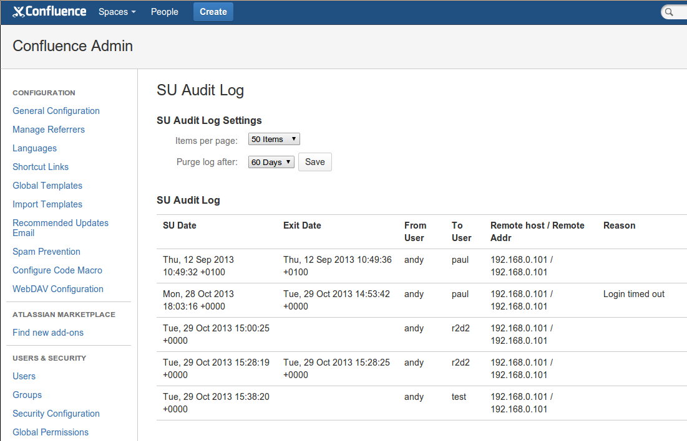The width and height of the screenshot is (687, 441).
Task: Select the 'Login timed out' reason cell
Action: pyautogui.click(x=634, y=294)
